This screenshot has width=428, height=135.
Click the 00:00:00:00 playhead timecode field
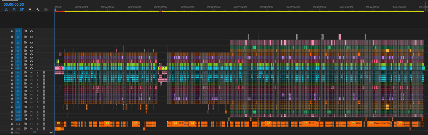(x=14, y=4)
